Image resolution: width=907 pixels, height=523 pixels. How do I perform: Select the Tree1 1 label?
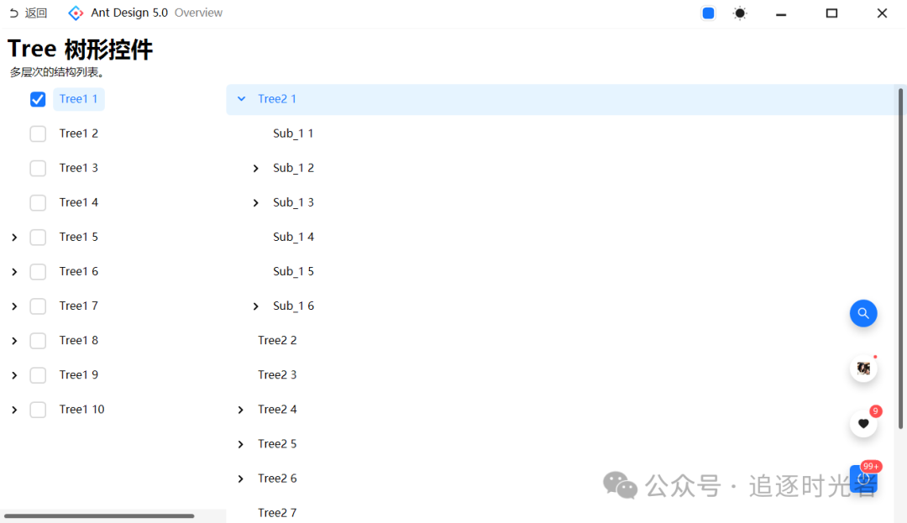(79, 99)
